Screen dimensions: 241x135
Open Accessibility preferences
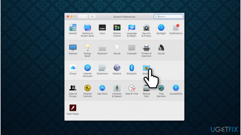coord(176,88)
